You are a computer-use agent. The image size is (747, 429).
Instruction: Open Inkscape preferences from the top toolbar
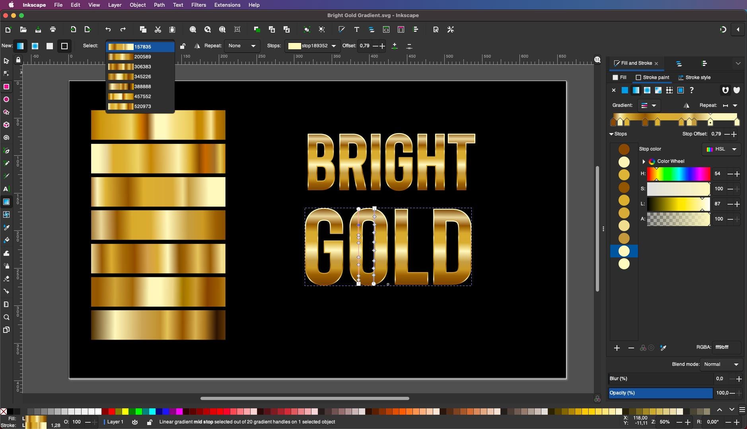450,29
